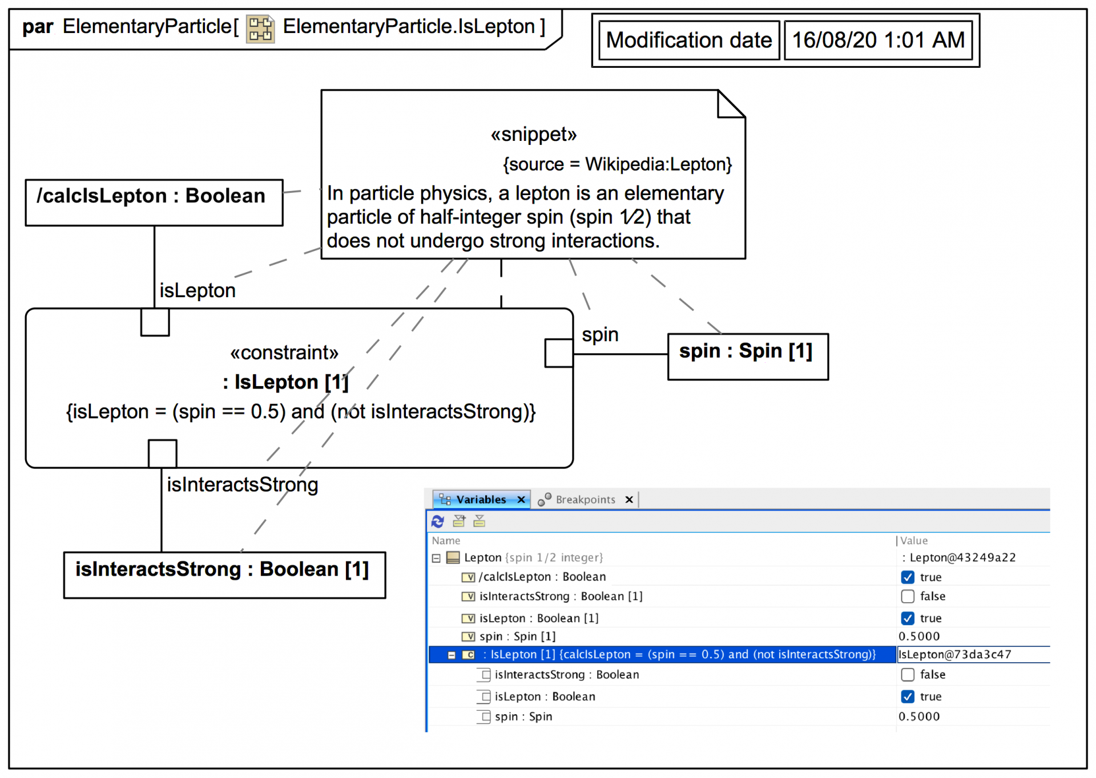Close the Variables tab

pos(521,500)
